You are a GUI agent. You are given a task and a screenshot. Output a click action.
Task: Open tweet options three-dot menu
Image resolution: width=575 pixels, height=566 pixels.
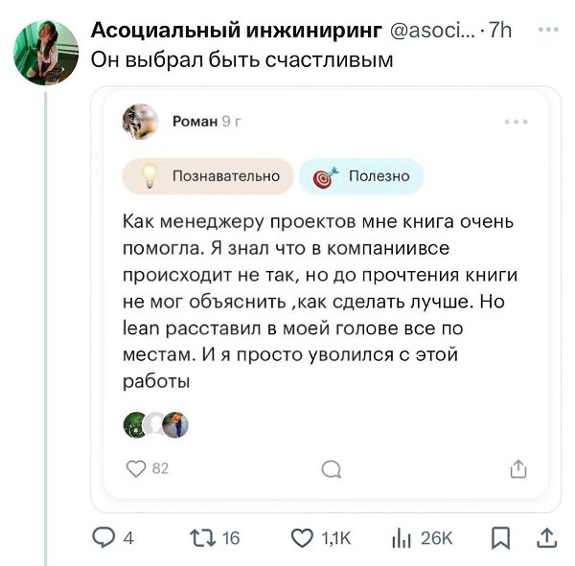point(547,30)
